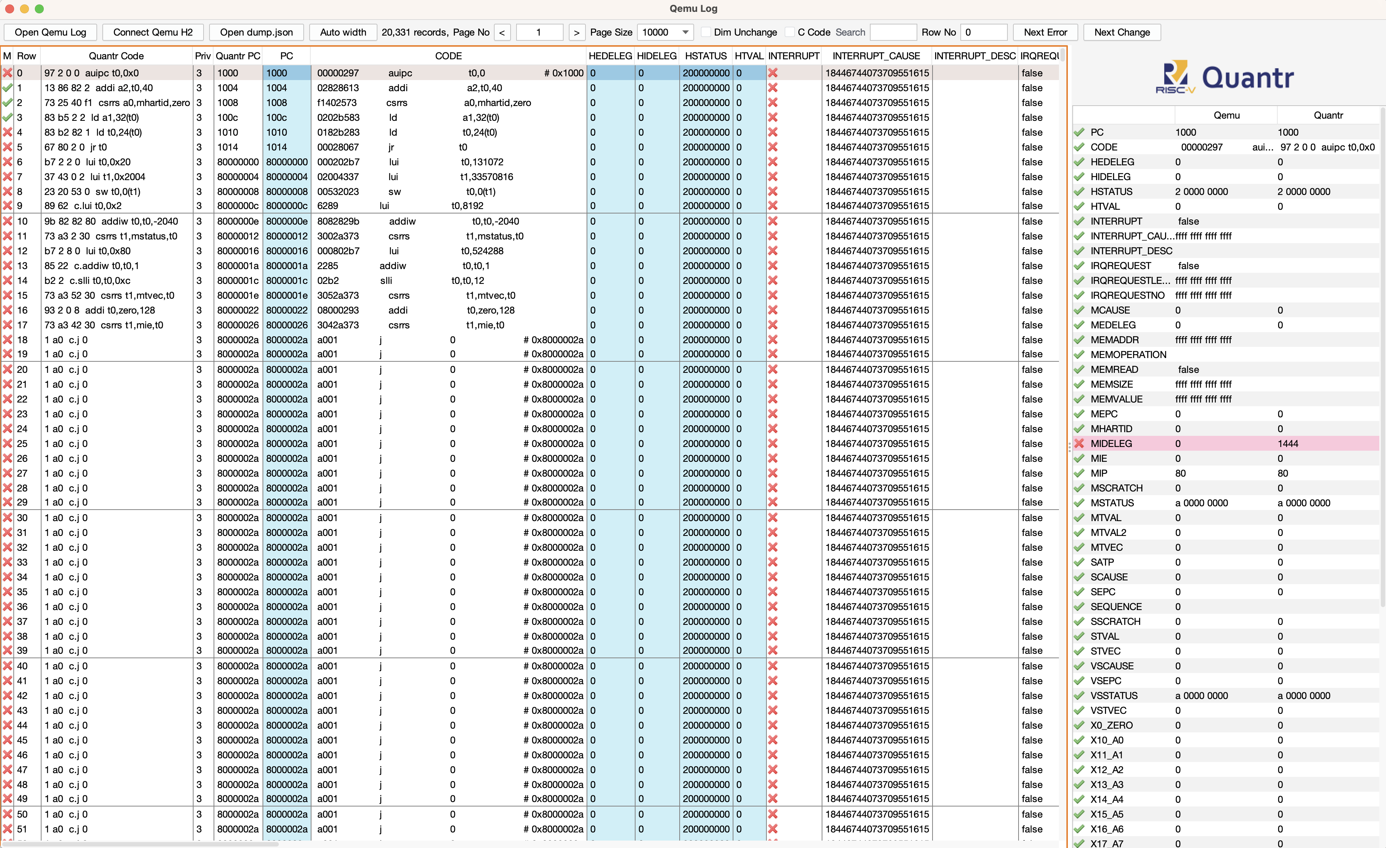The width and height of the screenshot is (1386, 848).
Task: Toggle the C Code checkbox
Action: pos(790,32)
